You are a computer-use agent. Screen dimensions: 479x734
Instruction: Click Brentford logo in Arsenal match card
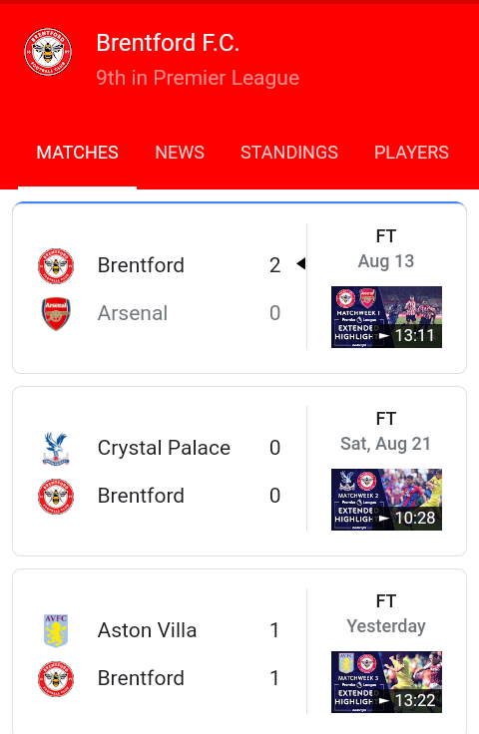coord(56,266)
